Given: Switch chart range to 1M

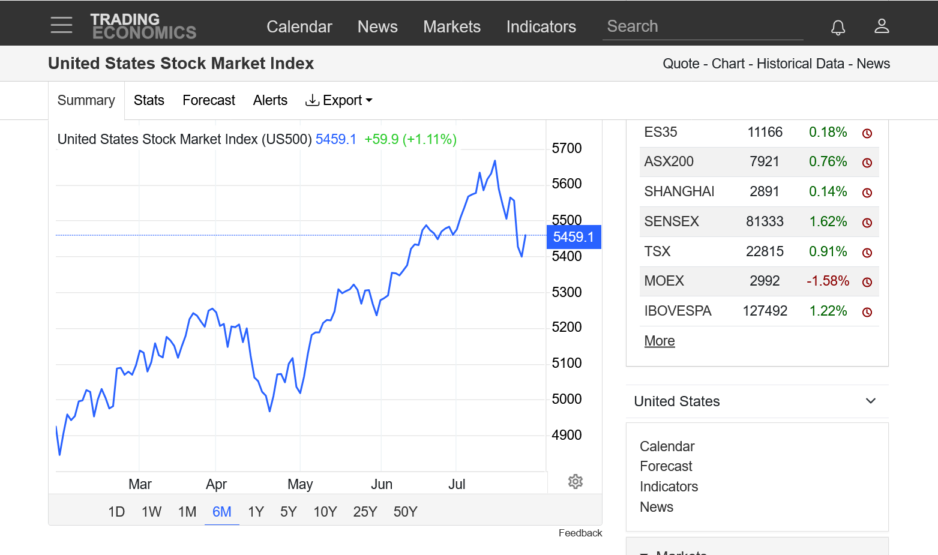Looking at the screenshot, I should pyautogui.click(x=187, y=512).
